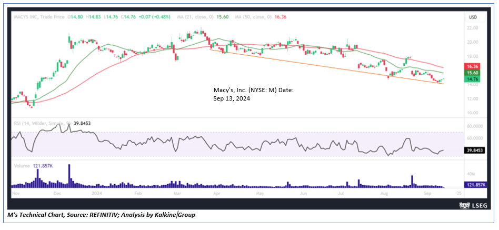Click the tallest December volume bar
The height and width of the screenshot is (230, 499).
point(69,176)
